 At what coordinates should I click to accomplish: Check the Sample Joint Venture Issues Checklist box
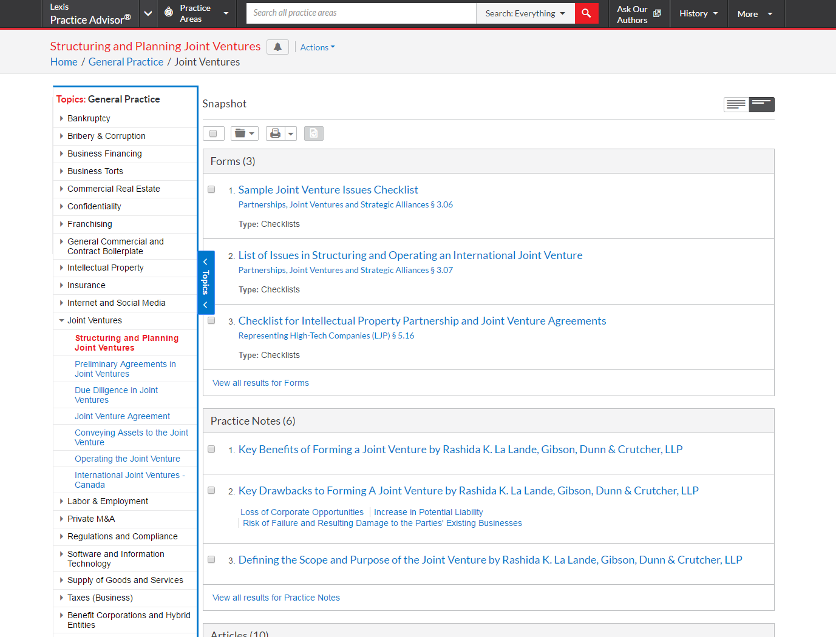(x=211, y=190)
